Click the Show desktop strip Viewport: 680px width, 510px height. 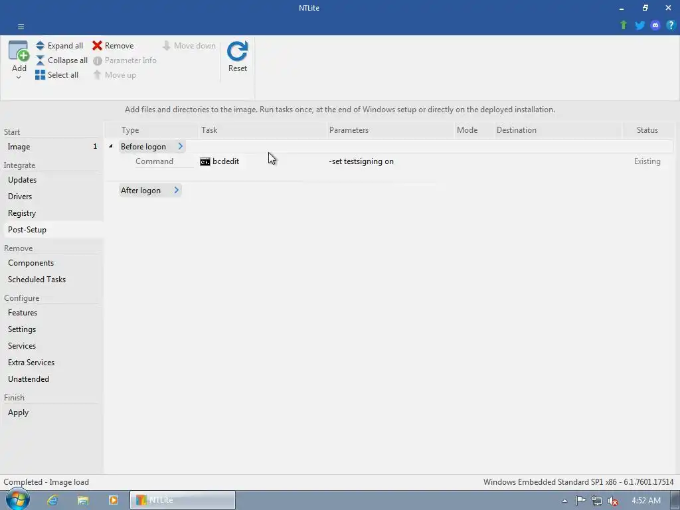tap(675, 500)
